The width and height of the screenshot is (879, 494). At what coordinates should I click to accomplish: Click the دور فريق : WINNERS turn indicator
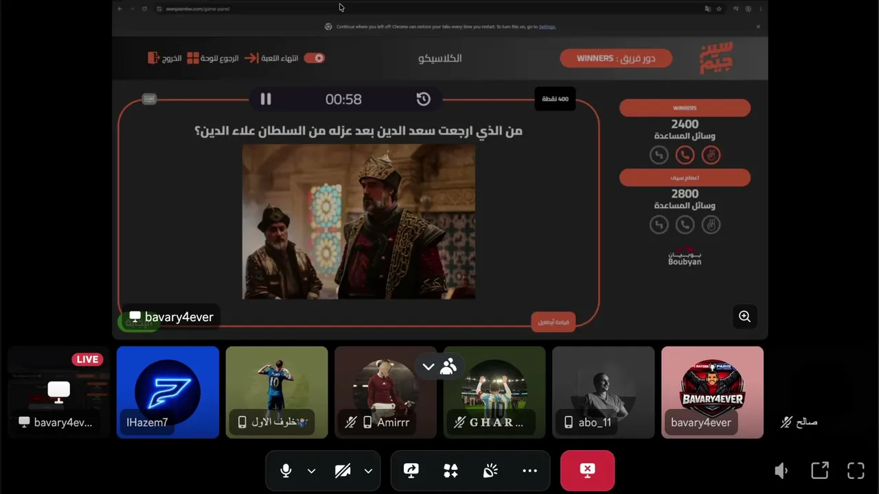click(x=616, y=58)
